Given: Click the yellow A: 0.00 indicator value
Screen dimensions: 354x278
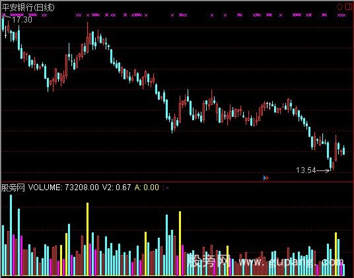Looking at the screenshot, I should point(147,188).
